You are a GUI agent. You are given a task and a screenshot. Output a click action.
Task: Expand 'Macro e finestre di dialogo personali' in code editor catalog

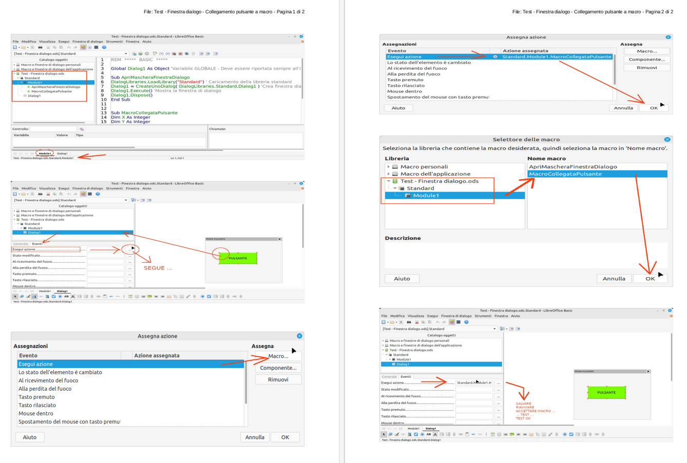(14, 65)
